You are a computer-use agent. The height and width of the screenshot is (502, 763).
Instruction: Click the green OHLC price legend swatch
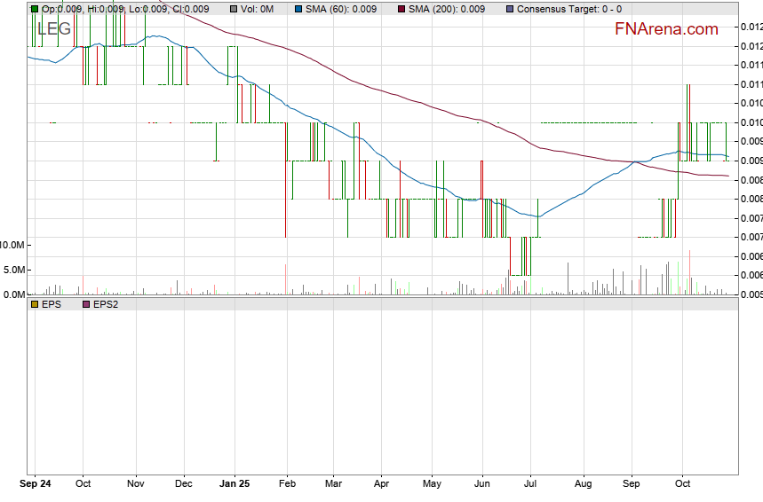35,9
